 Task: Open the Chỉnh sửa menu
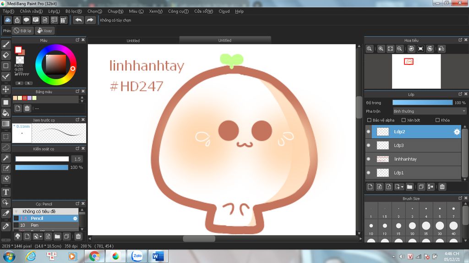[x=32, y=11]
